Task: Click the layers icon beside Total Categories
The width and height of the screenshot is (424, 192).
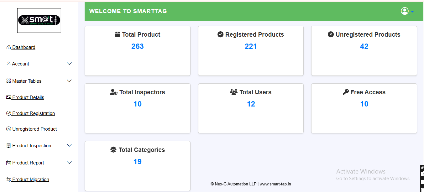Action: pyautogui.click(x=113, y=150)
